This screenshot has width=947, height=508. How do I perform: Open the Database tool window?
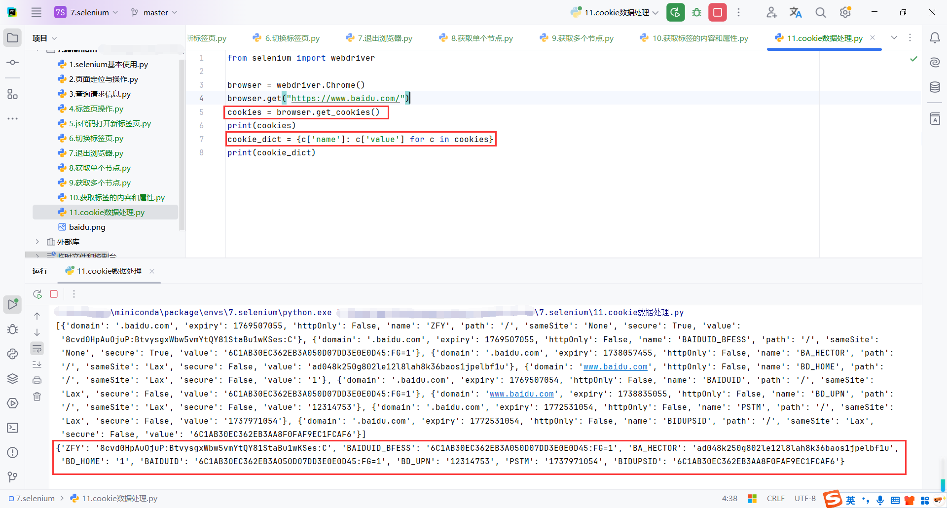[935, 87]
